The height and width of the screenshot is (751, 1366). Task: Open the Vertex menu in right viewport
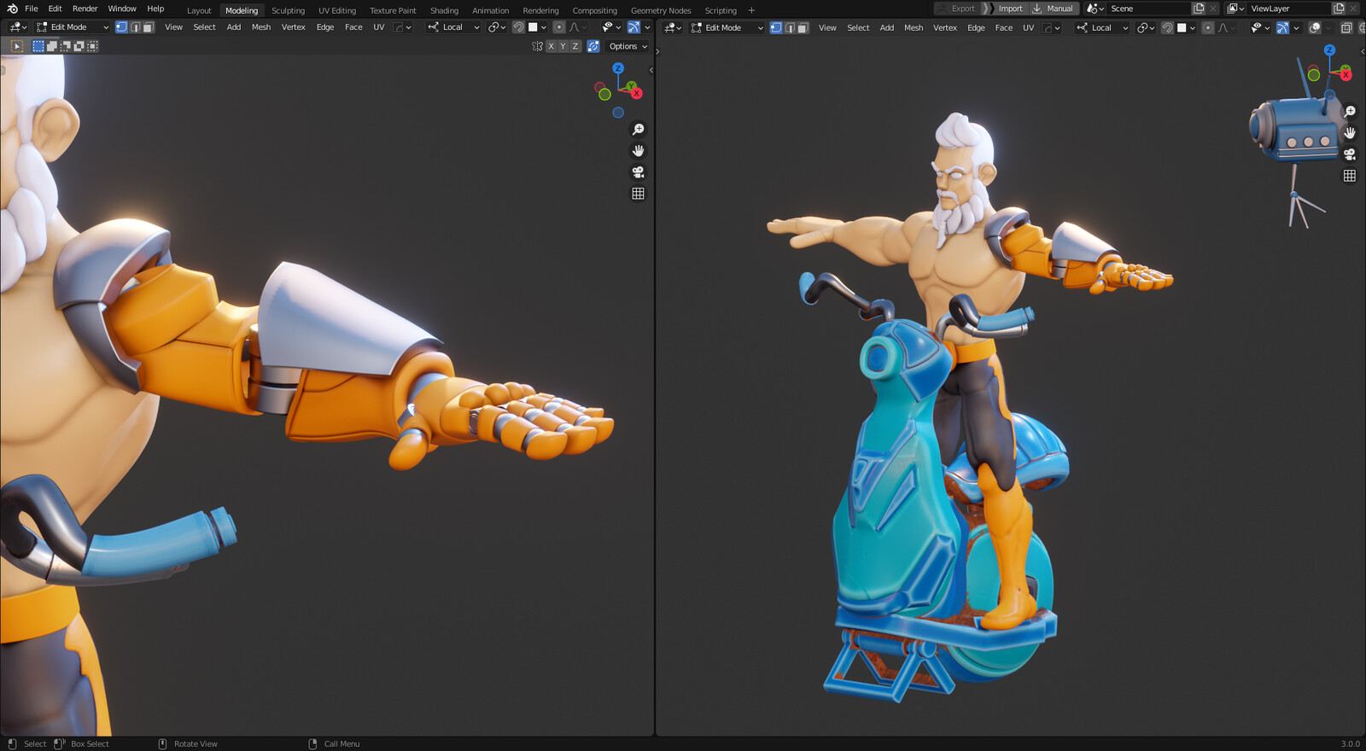pyautogui.click(x=945, y=27)
